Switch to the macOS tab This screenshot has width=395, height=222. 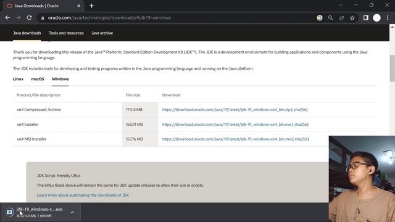pyautogui.click(x=38, y=79)
